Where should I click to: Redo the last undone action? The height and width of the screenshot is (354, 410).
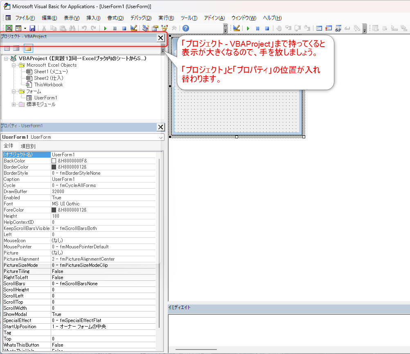tap(93, 28)
